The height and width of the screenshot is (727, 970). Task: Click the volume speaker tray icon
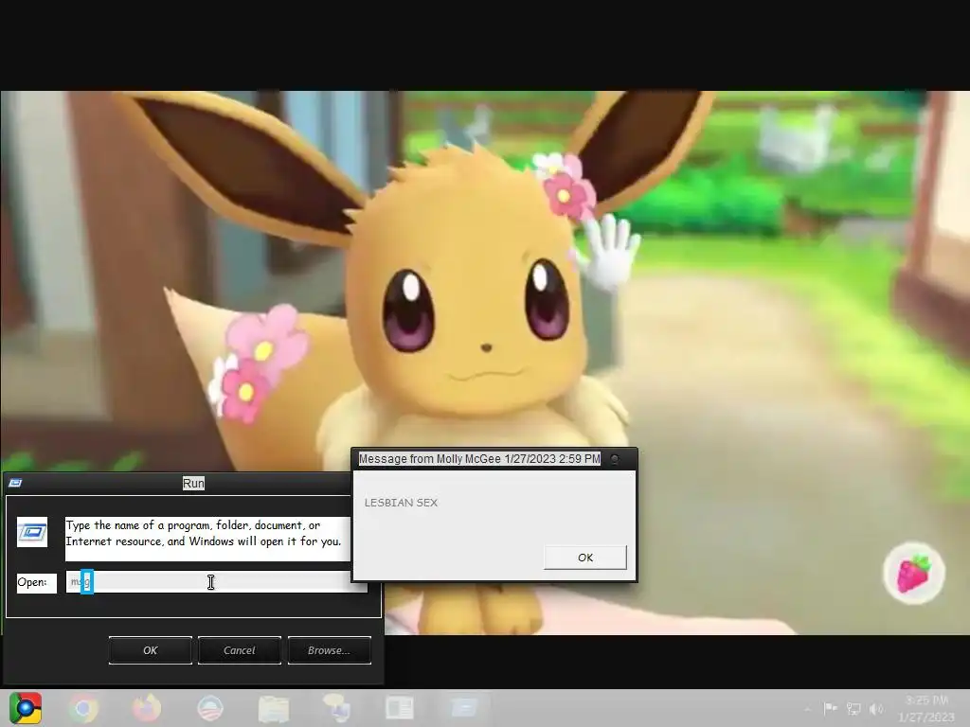click(x=876, y=708)
